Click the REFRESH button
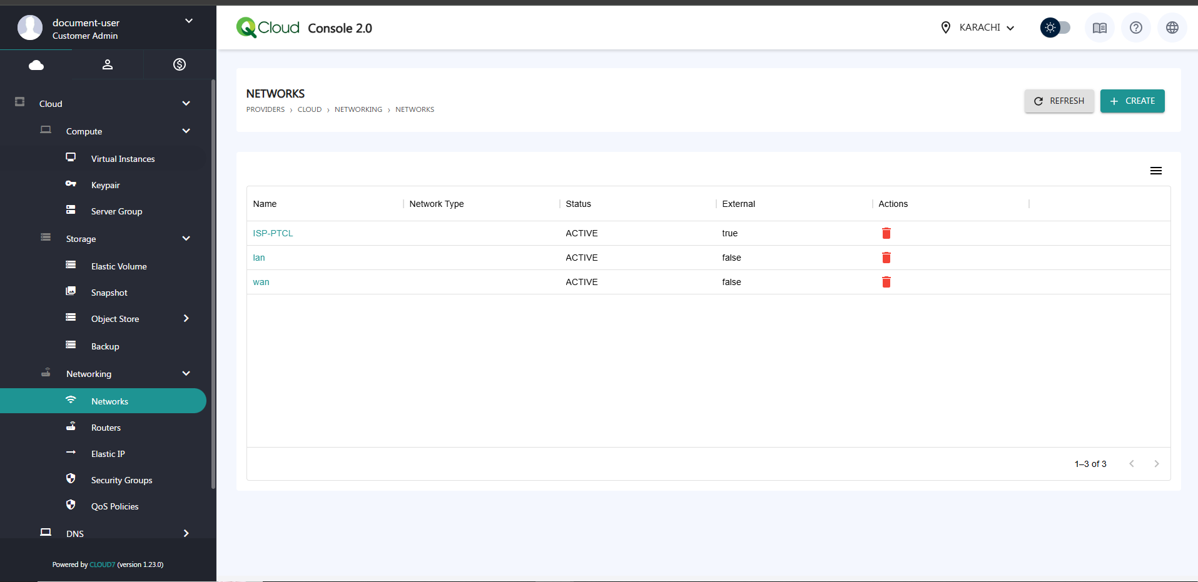This screenshot has width=1198, height=582. [x=1058, y=101]
